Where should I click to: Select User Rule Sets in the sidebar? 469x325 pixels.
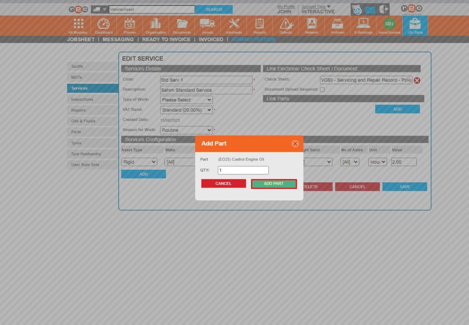(93, 165)
